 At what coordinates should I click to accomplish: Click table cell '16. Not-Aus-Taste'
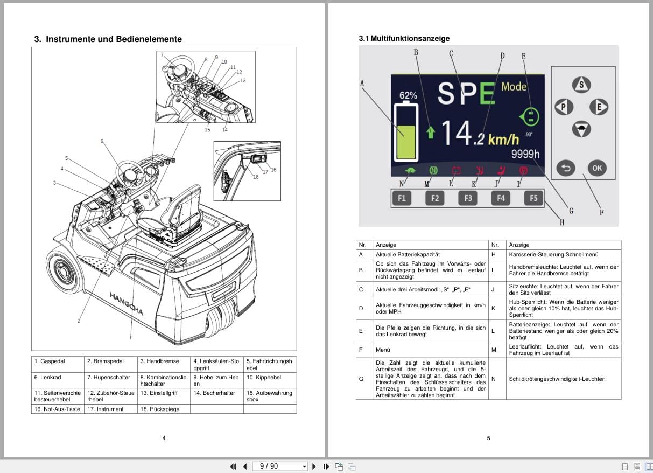pyautogui.click(x=58, y=409)
